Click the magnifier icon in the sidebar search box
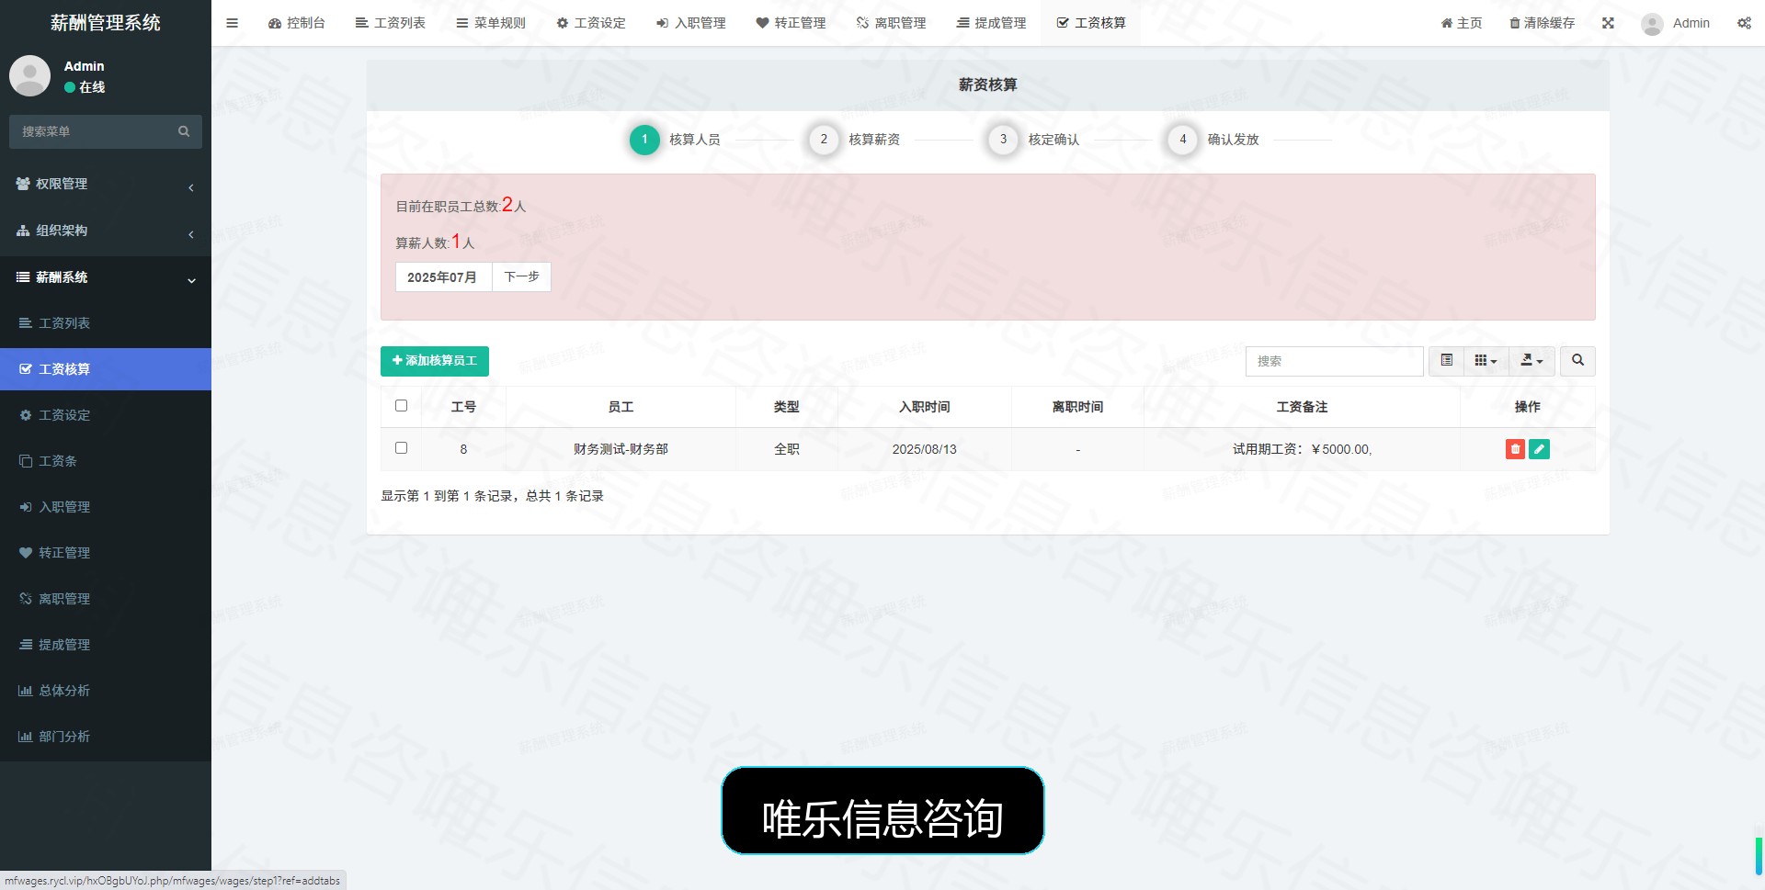The image size is (1765, 890). coord(184,131)
